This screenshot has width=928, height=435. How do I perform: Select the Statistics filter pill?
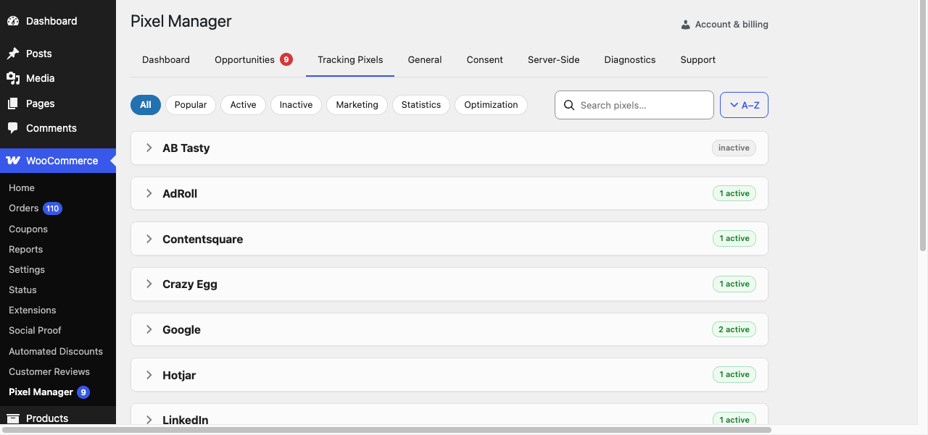click(x=421, y=105)
